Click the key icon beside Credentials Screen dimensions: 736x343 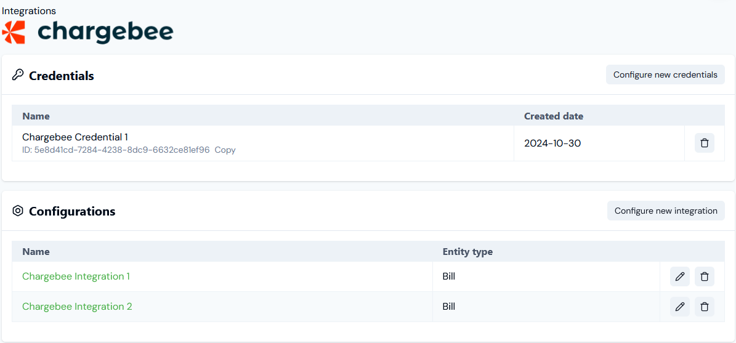[17, 75]
